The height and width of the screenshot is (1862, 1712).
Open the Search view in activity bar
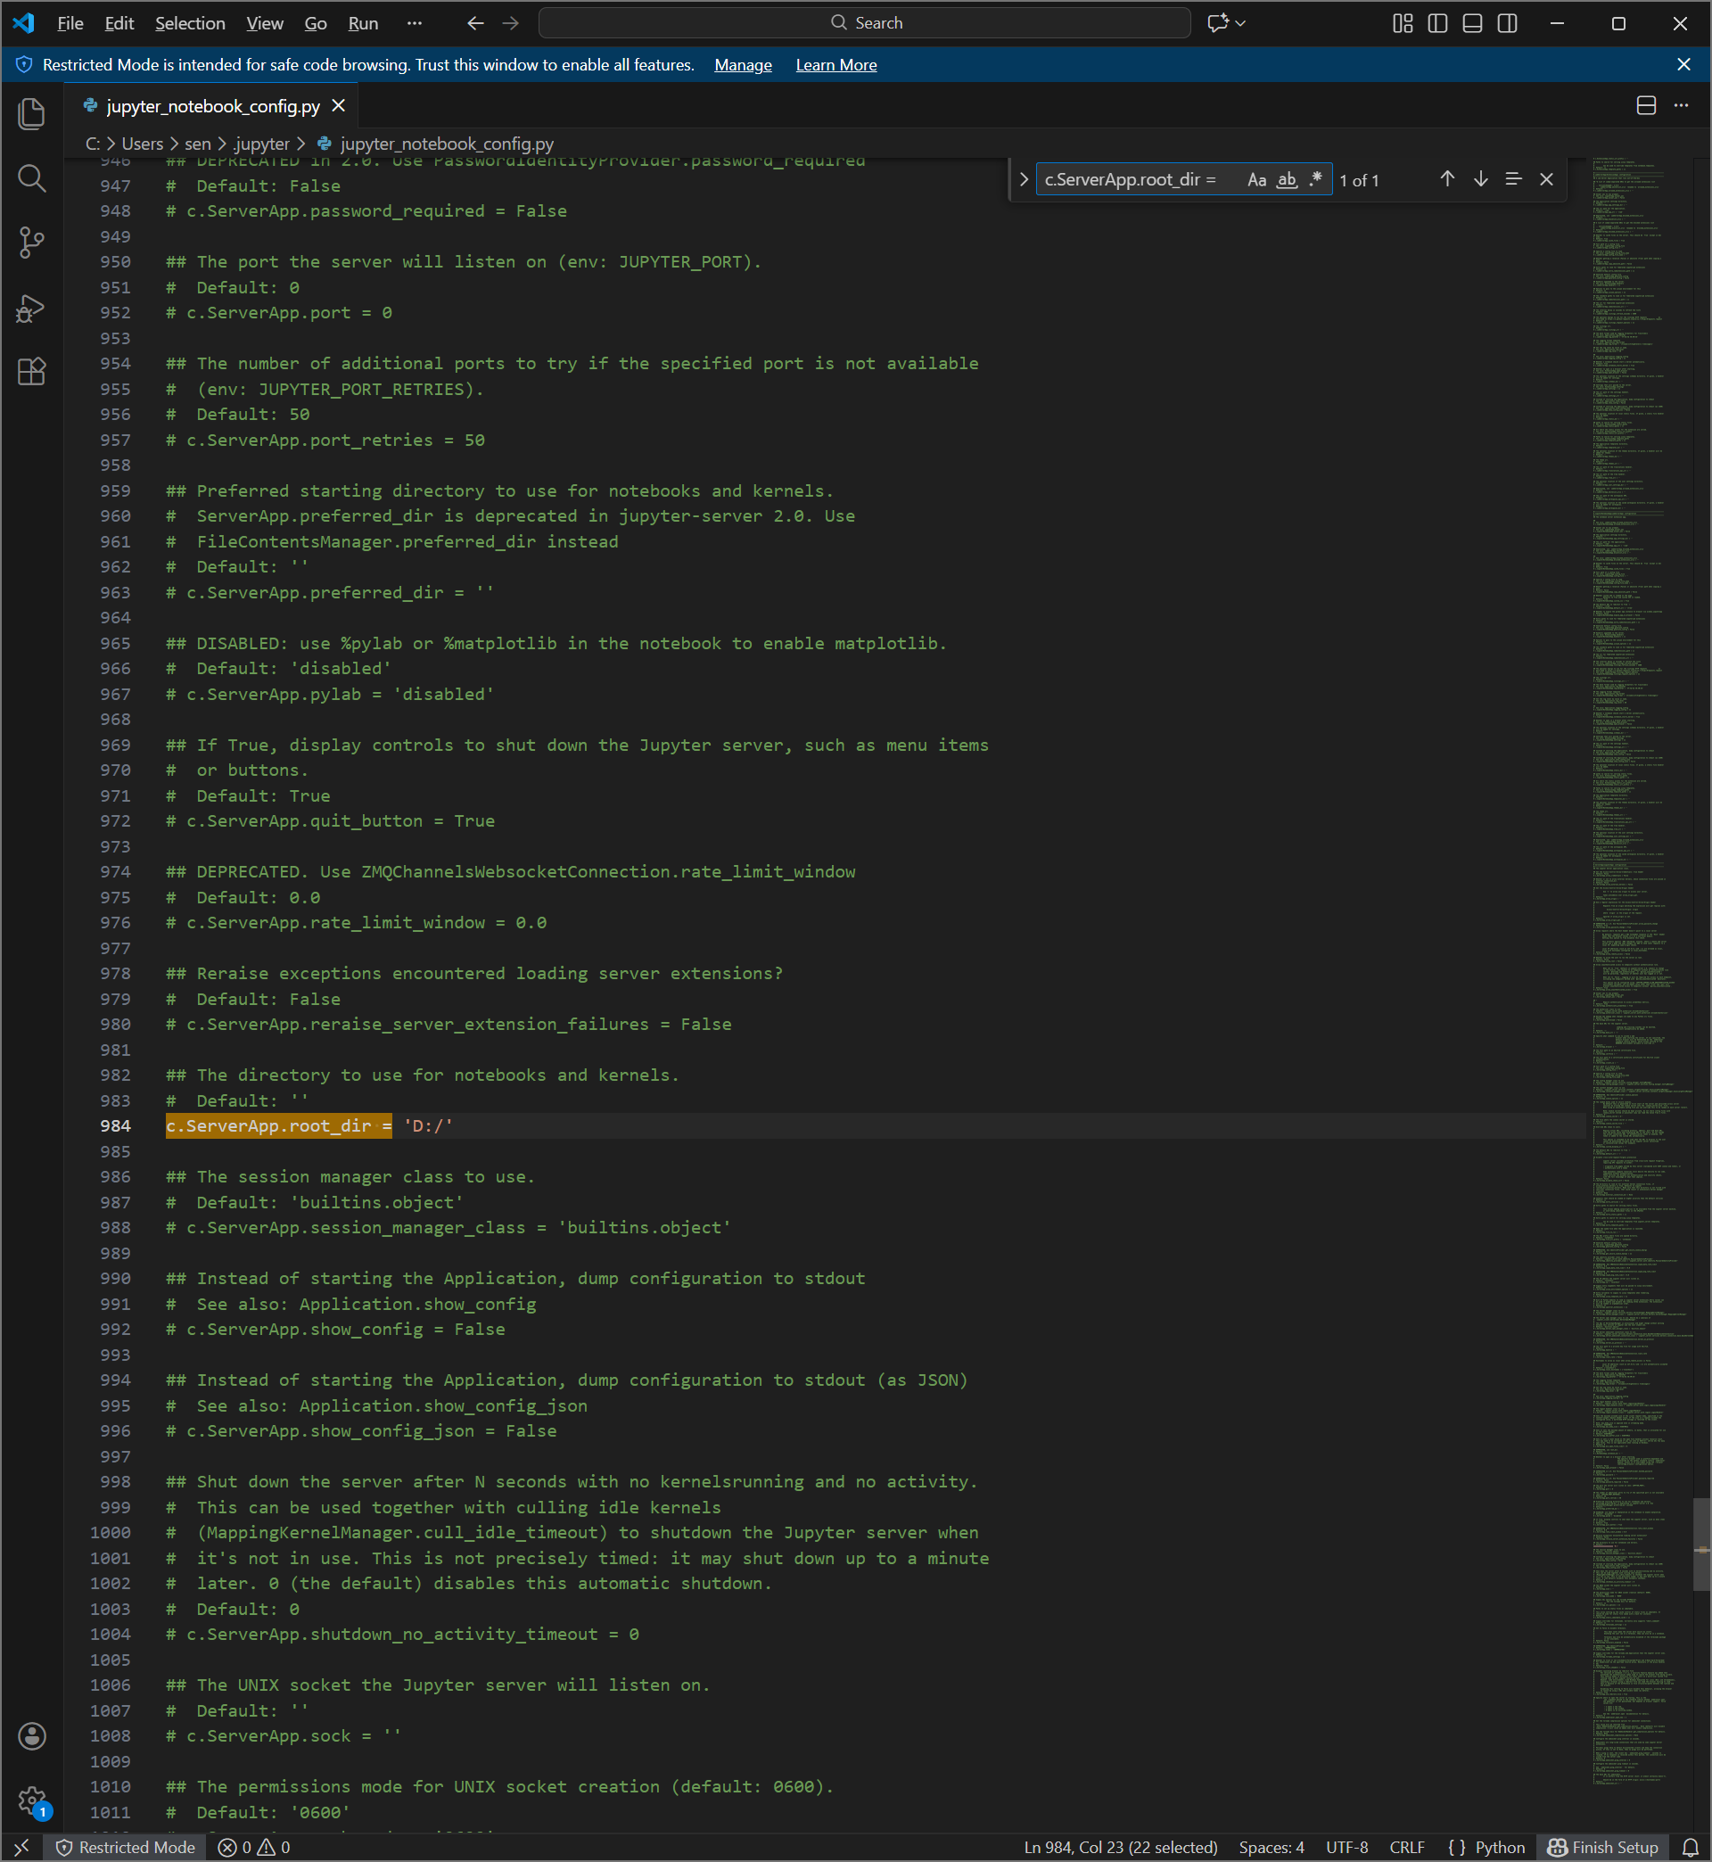pyautogui.click(x=31, y=177)
